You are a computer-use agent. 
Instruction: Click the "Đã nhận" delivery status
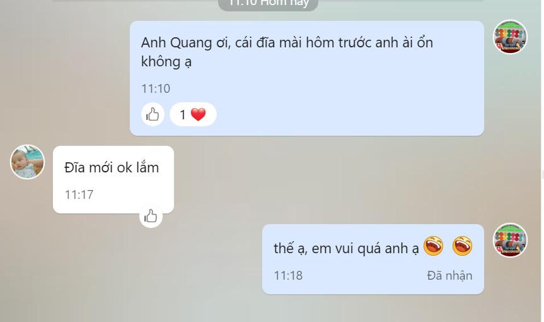449,275
